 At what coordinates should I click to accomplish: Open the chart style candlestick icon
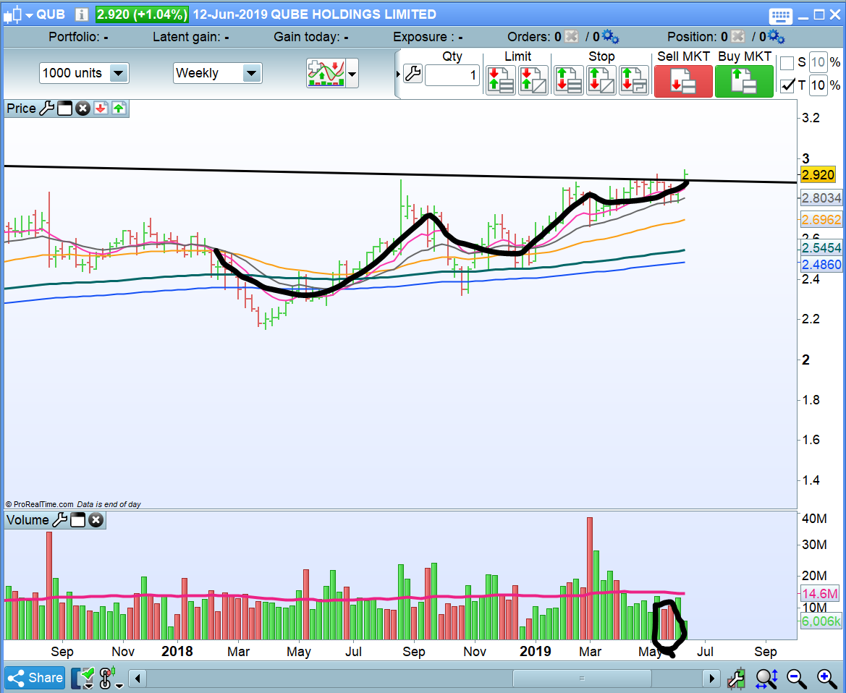12,14
